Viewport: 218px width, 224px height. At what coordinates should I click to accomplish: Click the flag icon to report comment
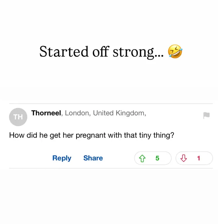pyautogui.click(x=206, y=115)
